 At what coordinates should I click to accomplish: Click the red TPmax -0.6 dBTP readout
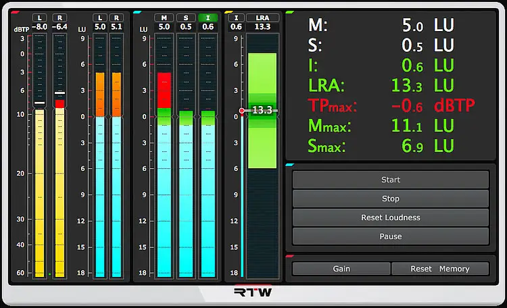pyautogui.click(x=391, y=105)
